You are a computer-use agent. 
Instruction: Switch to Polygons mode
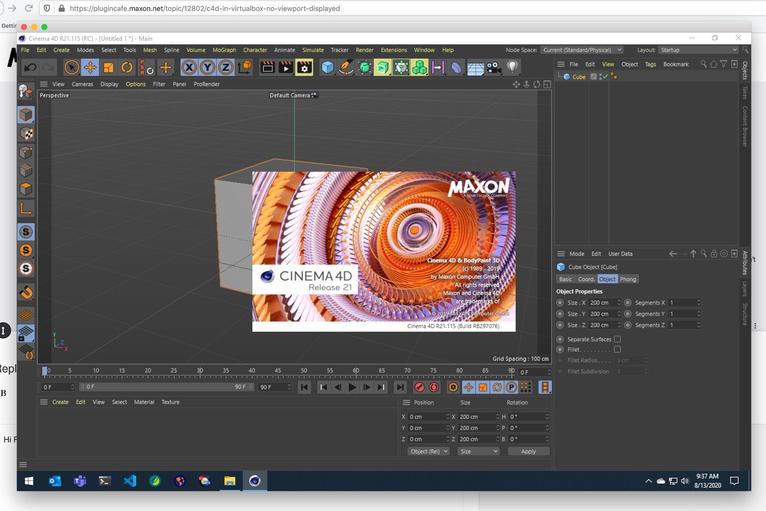[26, 189]
